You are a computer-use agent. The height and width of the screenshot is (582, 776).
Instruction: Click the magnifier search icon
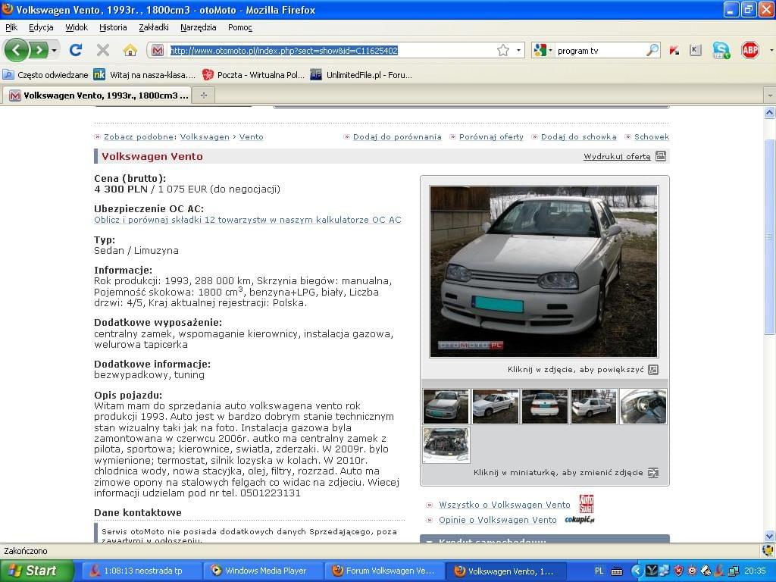coord(652,50)
